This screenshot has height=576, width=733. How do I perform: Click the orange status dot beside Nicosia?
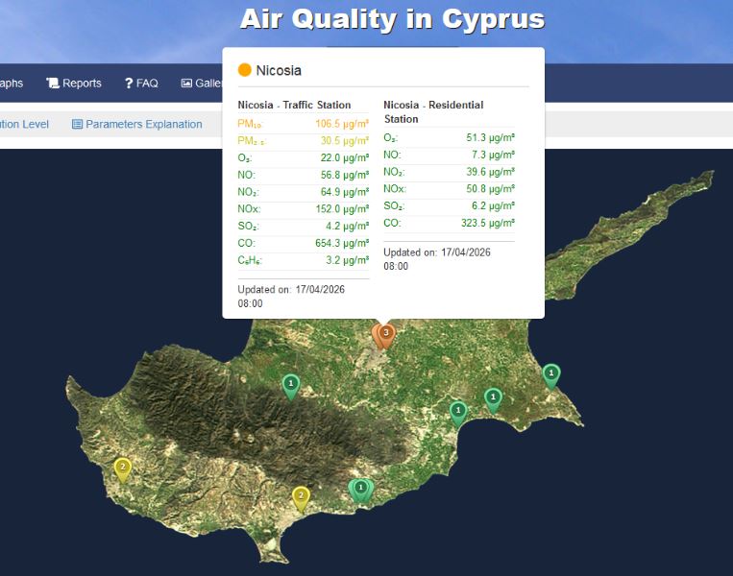tap(245, 70)
